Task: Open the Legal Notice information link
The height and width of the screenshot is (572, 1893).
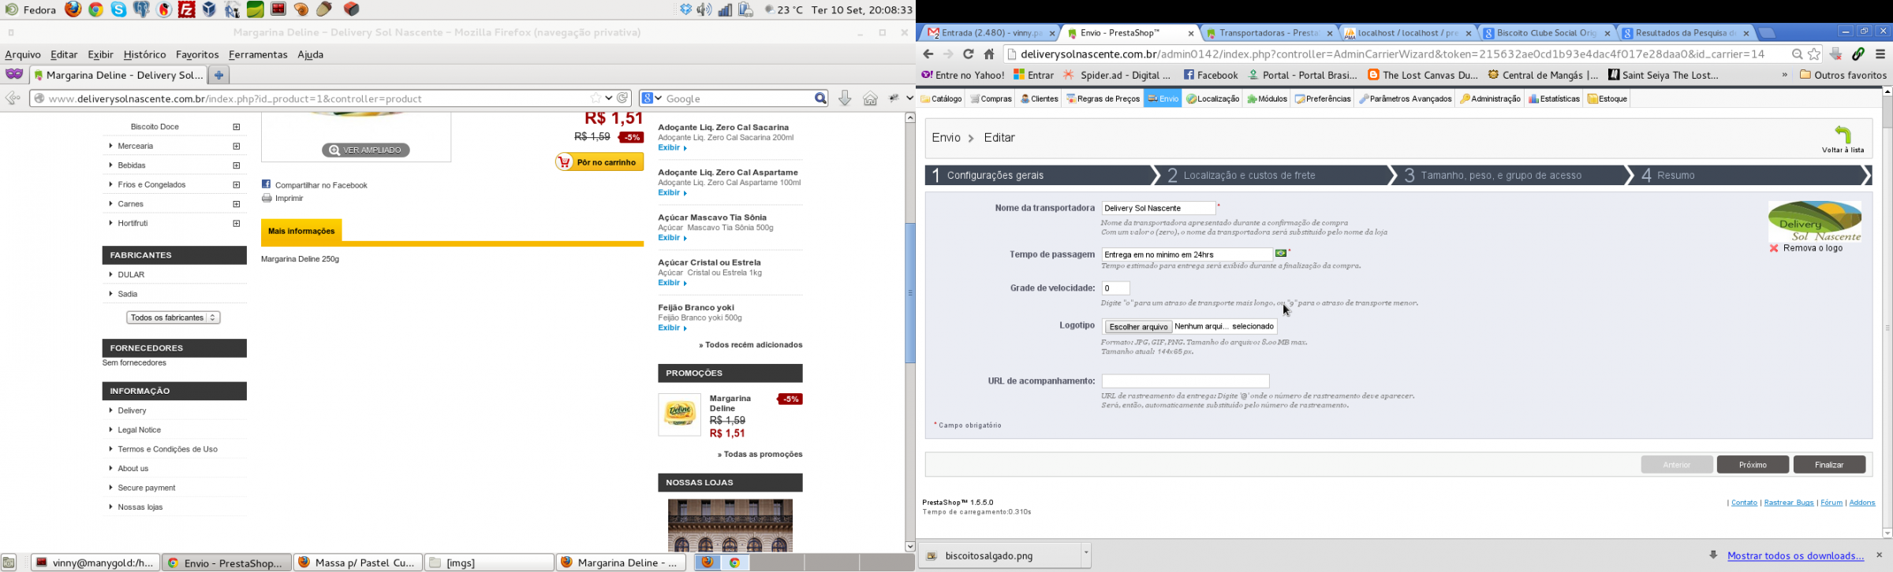Action: point(139,430)
